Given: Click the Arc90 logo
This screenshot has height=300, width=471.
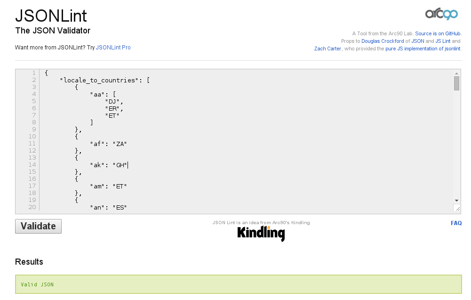Looking at the screenshot, I should tap(441, 14).
